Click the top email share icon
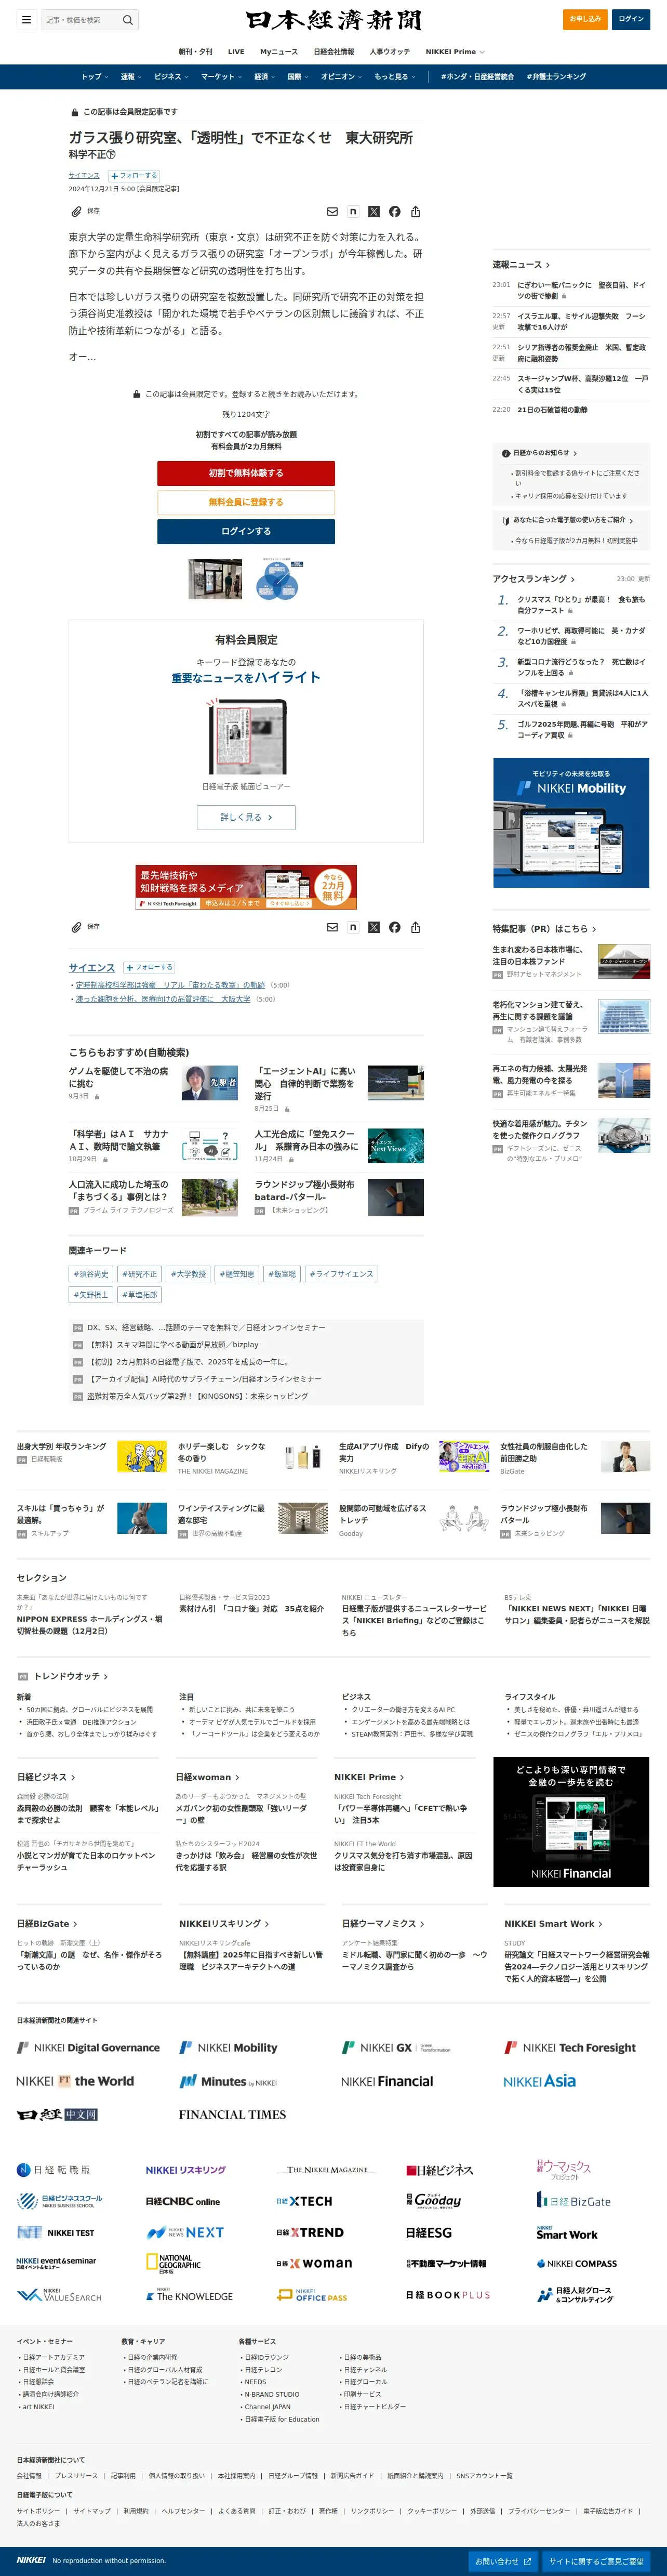667x2576 pixels. tap(332, 212)
